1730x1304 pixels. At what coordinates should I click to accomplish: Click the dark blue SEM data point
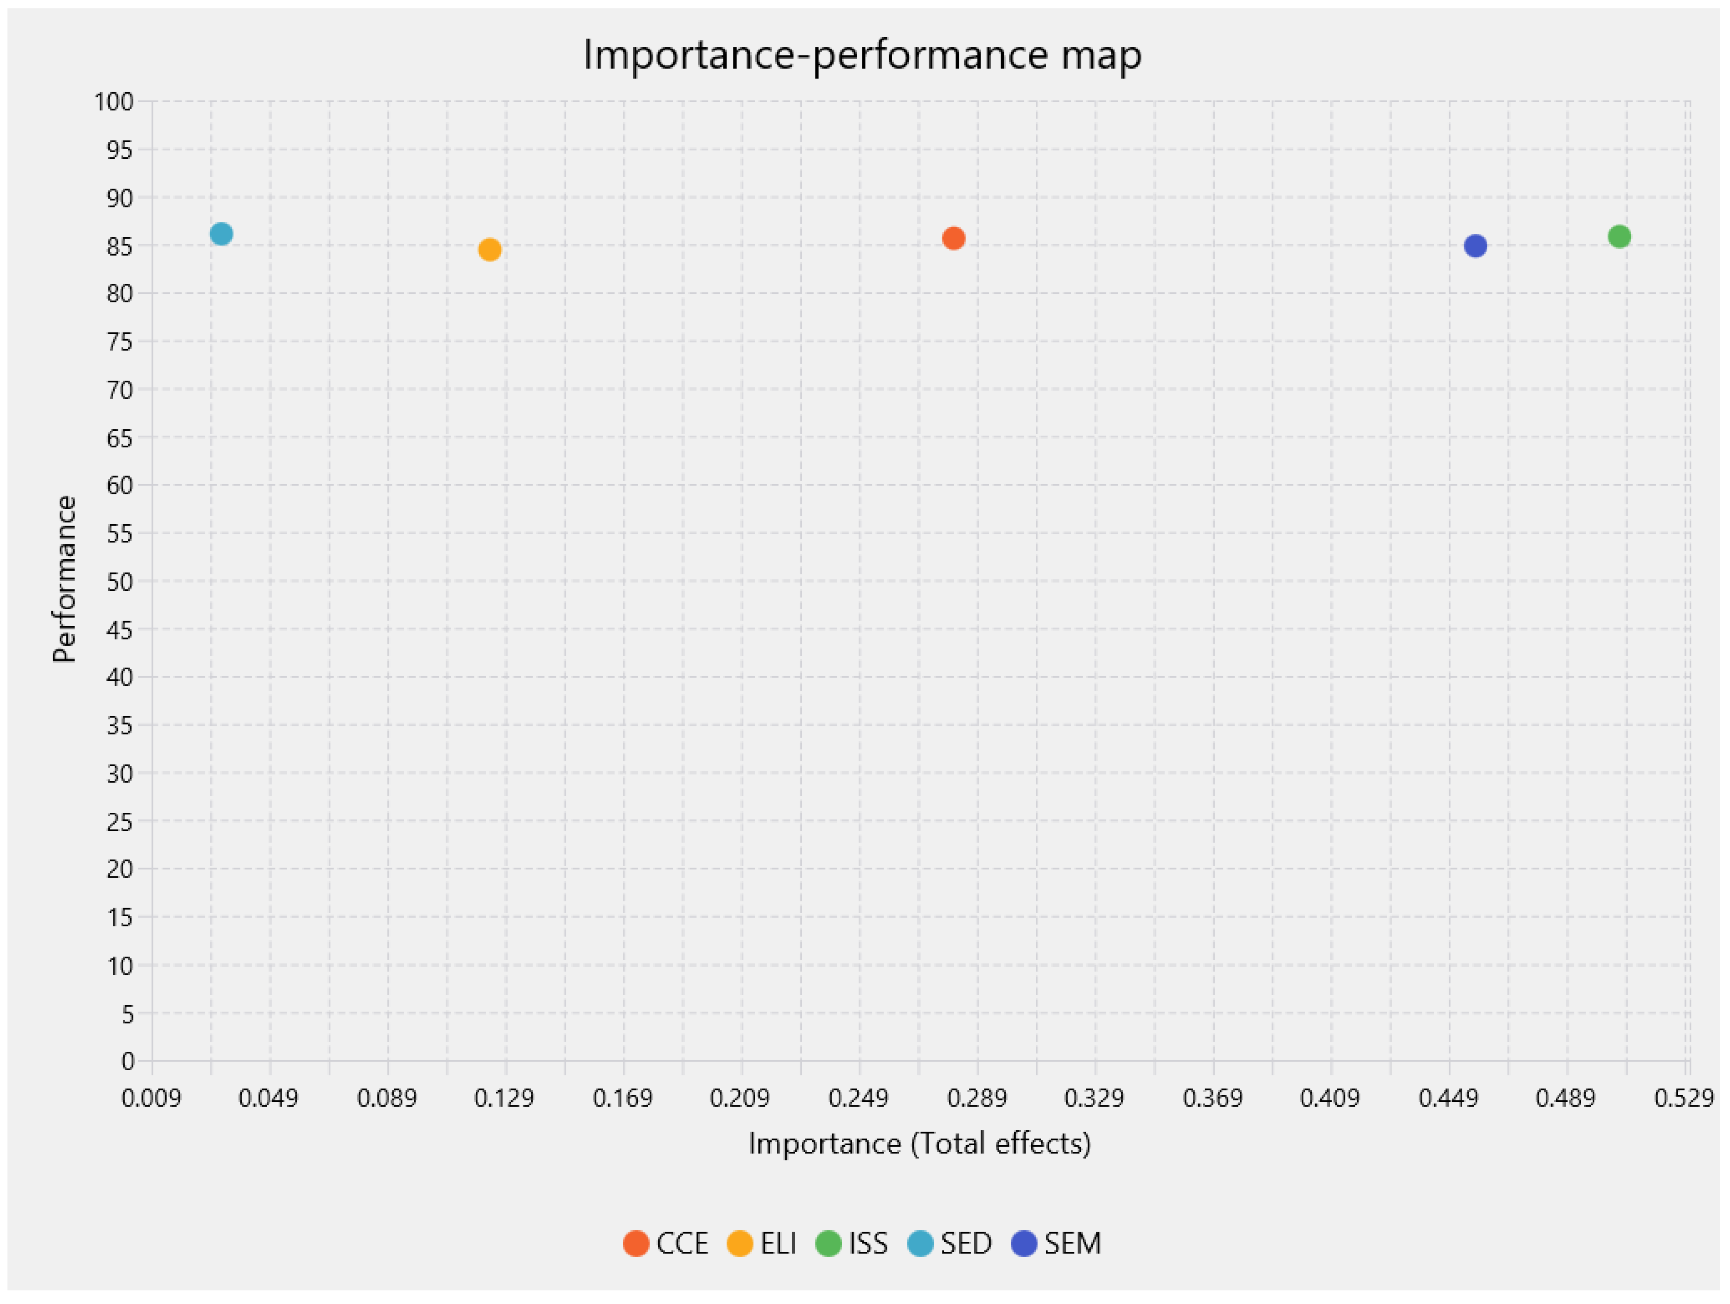(x=1475, y=246)
